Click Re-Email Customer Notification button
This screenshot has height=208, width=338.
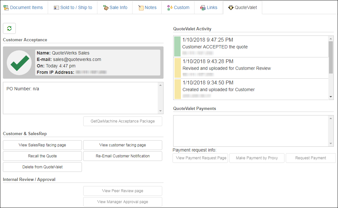[x=123, y=156]
